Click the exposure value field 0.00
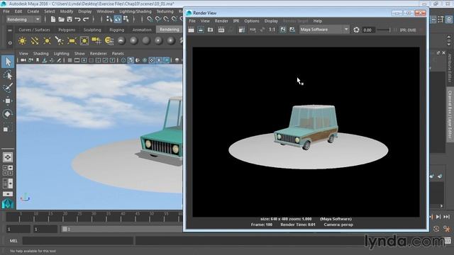Screen dimensions: 454x255 368,30
